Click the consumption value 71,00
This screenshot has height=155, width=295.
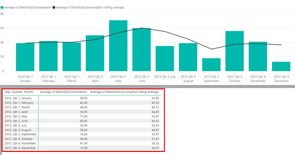coord(84,116)
